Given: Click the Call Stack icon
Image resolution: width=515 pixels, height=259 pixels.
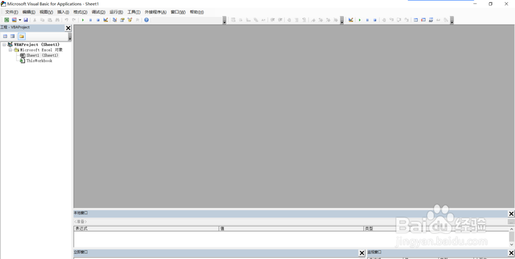Looking at the screenshot, I should click(x=445, y=20).
